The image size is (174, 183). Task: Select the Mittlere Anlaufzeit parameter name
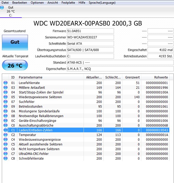click(32, 87)
